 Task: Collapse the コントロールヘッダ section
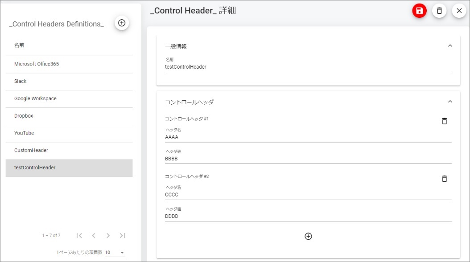[450, 102]
